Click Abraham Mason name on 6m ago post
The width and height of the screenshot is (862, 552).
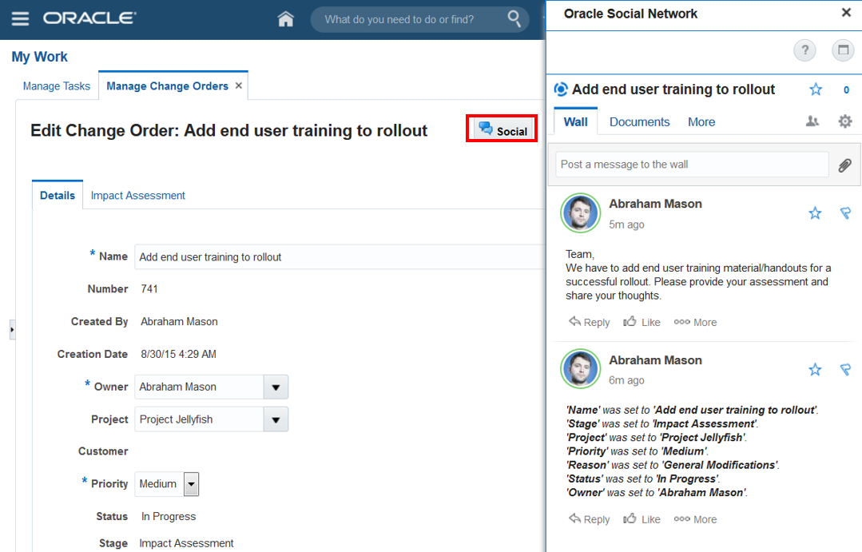(655, 360)
